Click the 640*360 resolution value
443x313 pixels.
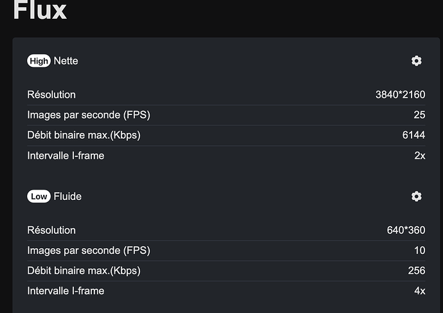click(x=405, y=231)
